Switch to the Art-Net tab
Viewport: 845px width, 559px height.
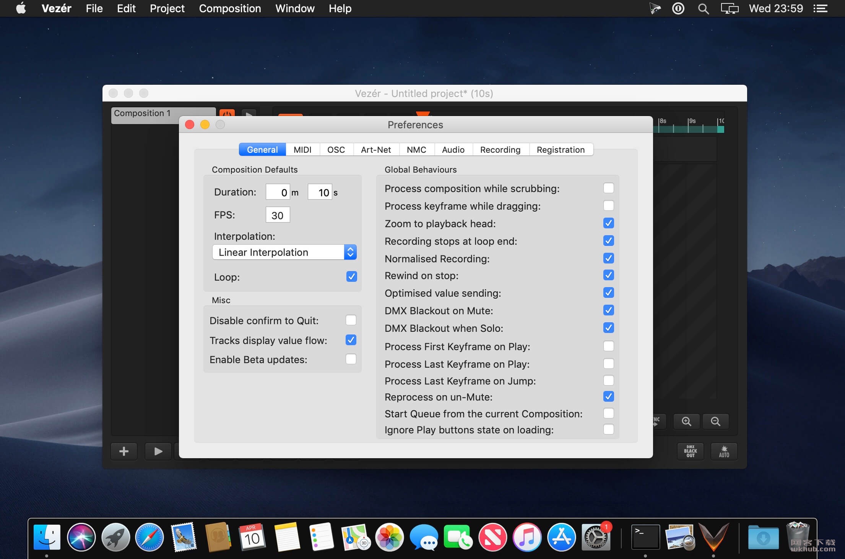click(376, 150)
